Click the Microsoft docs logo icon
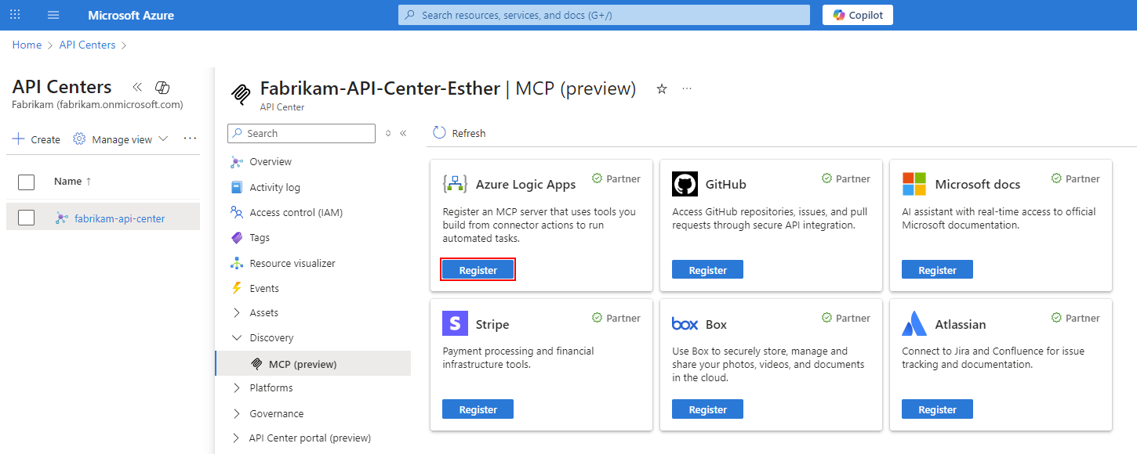 coord(914,184)
